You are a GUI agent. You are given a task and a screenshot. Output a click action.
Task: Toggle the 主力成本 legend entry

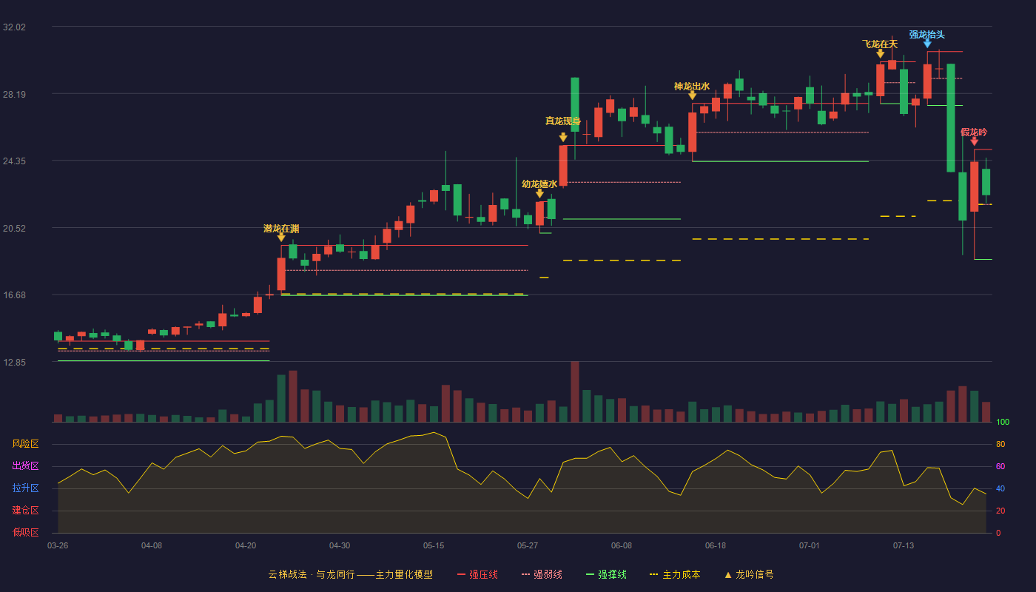[674, 574]
